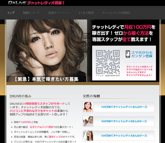Click the Bさん thumbnail with dog
The image size is (165, 143).
88,121
